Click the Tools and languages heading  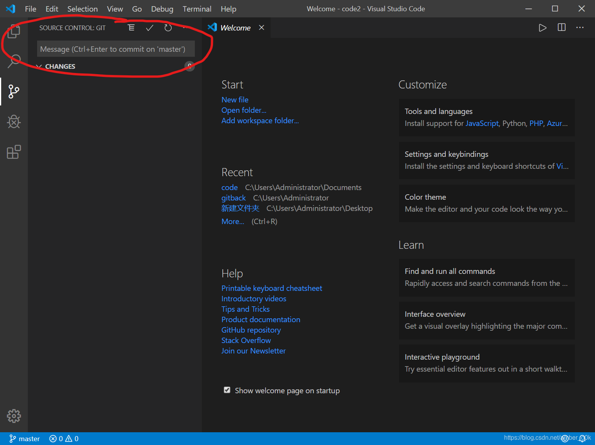coord(439,111)
